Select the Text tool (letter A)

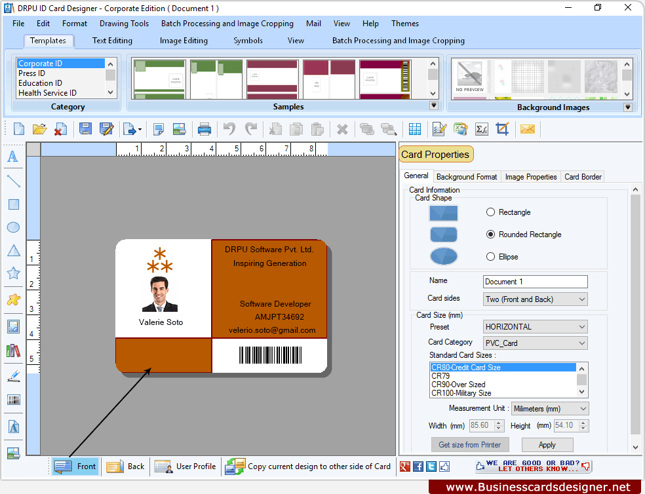pyautogui.click(x=13, y=157)
